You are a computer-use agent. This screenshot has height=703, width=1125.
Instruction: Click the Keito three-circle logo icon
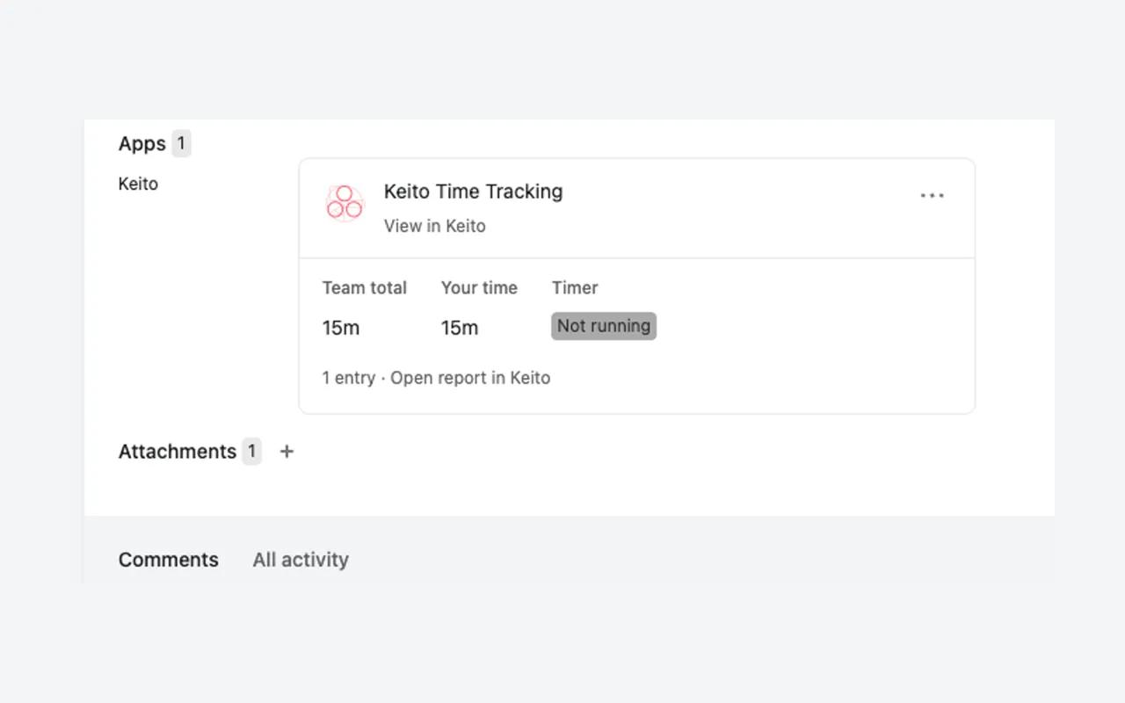345,202
